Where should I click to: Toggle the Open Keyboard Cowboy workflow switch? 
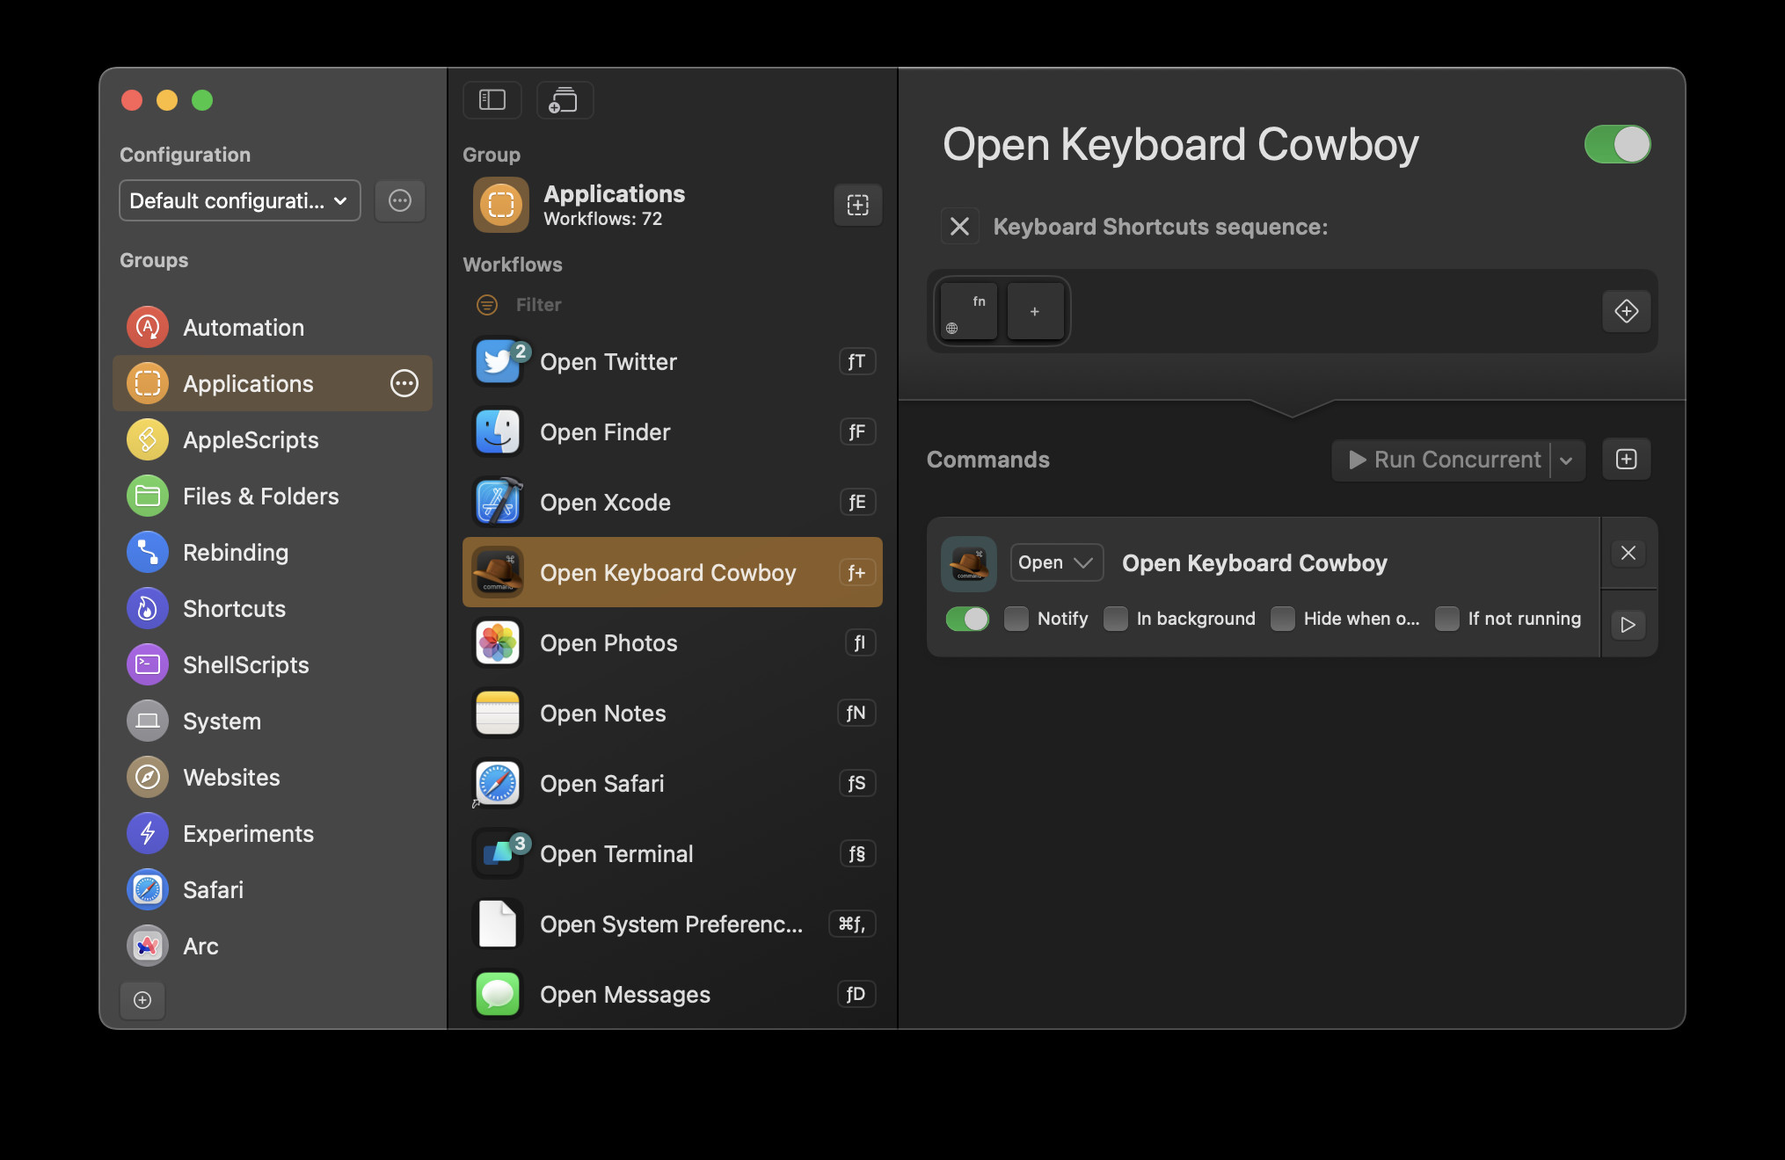(x=1618, y=144)
